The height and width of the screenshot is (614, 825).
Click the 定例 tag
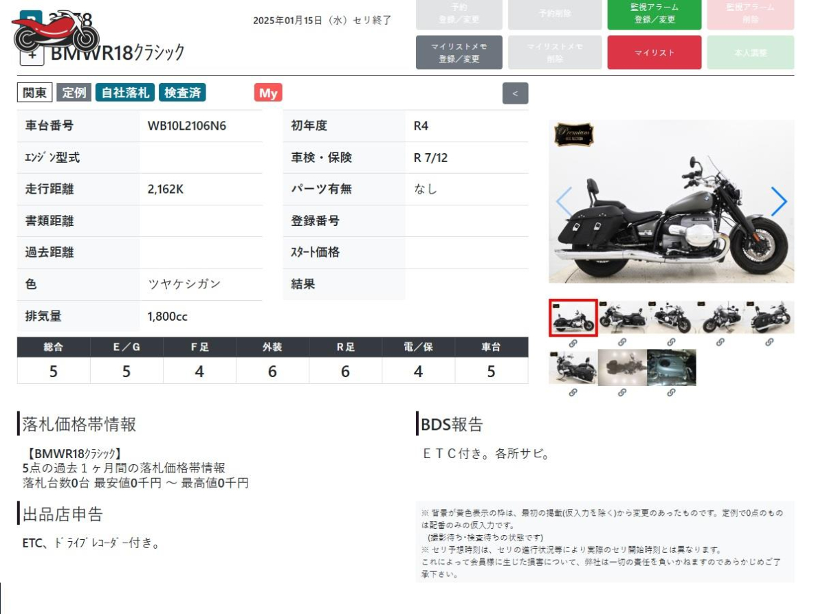(74, 93)
